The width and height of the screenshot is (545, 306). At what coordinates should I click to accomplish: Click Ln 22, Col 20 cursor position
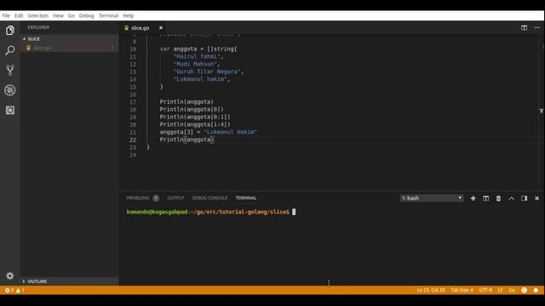431,290
